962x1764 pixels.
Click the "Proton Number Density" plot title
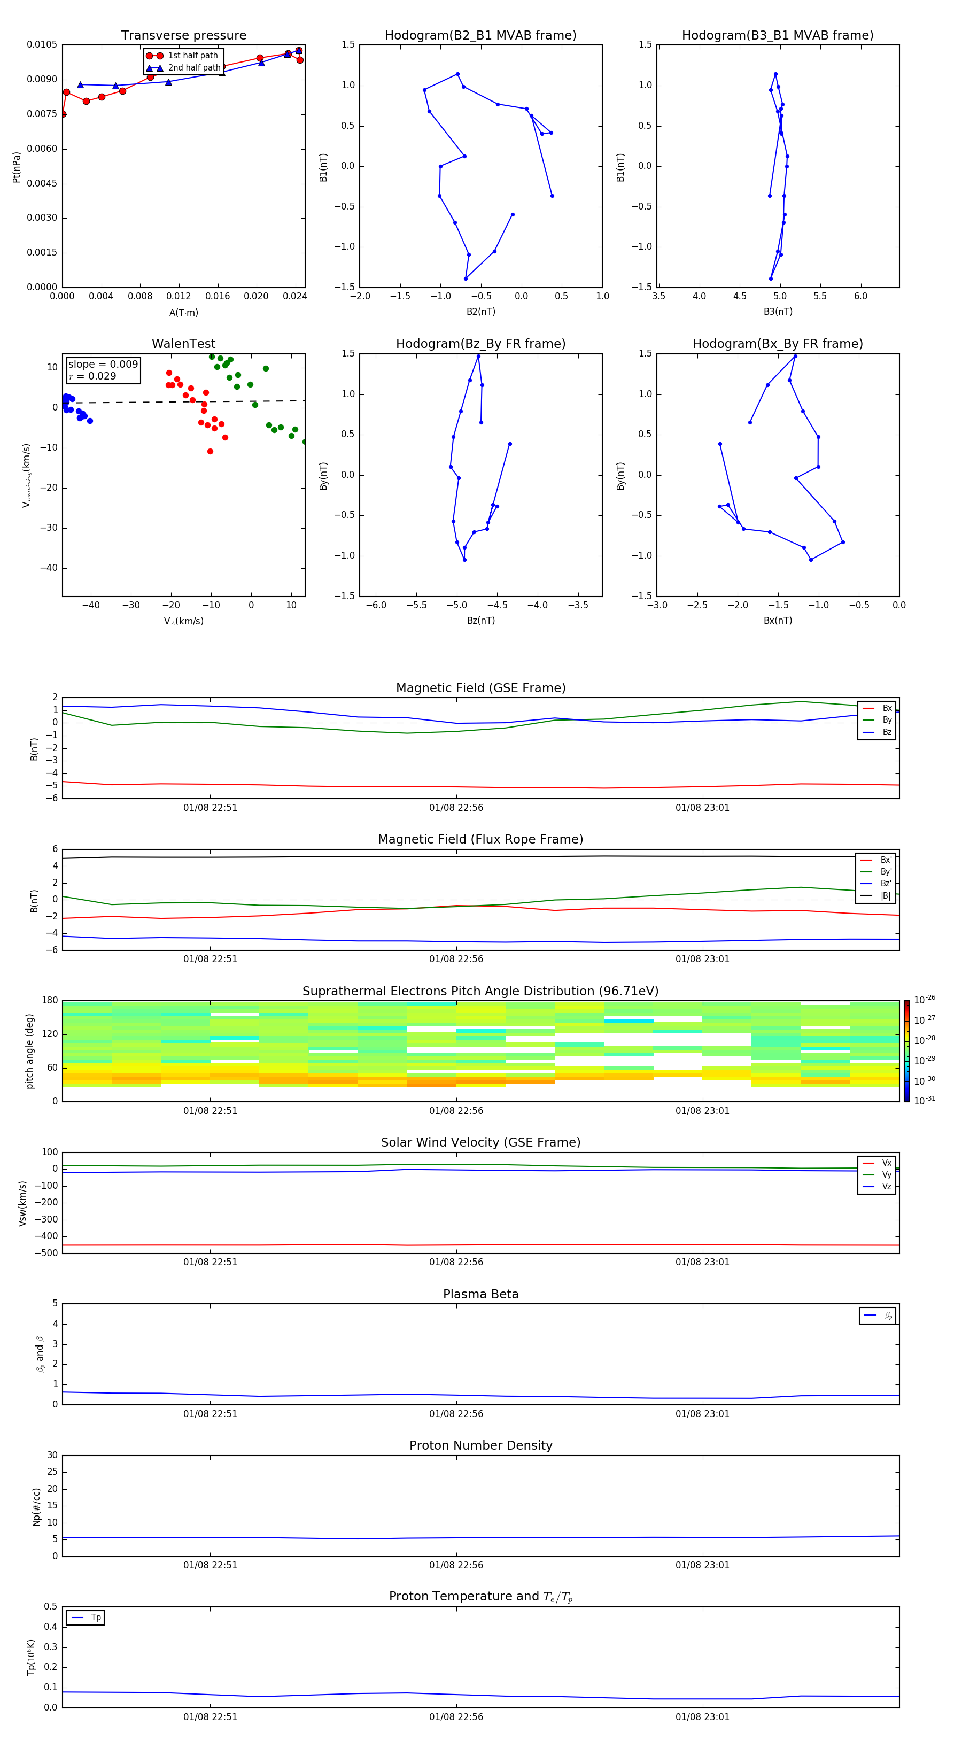(x=480, y=1445)
